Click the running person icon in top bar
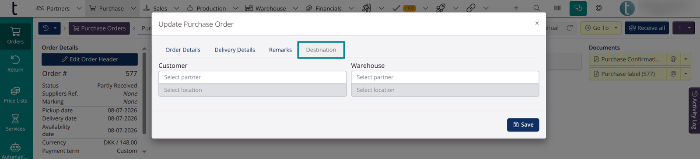Image resolution: width=700 pixels, height=159 pixels. pyautogui.click(x=367, y=8)
